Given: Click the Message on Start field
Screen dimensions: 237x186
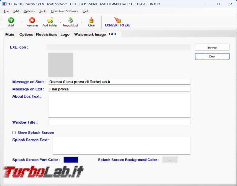Looking at the screenshot, I should [x=119, y=82].
